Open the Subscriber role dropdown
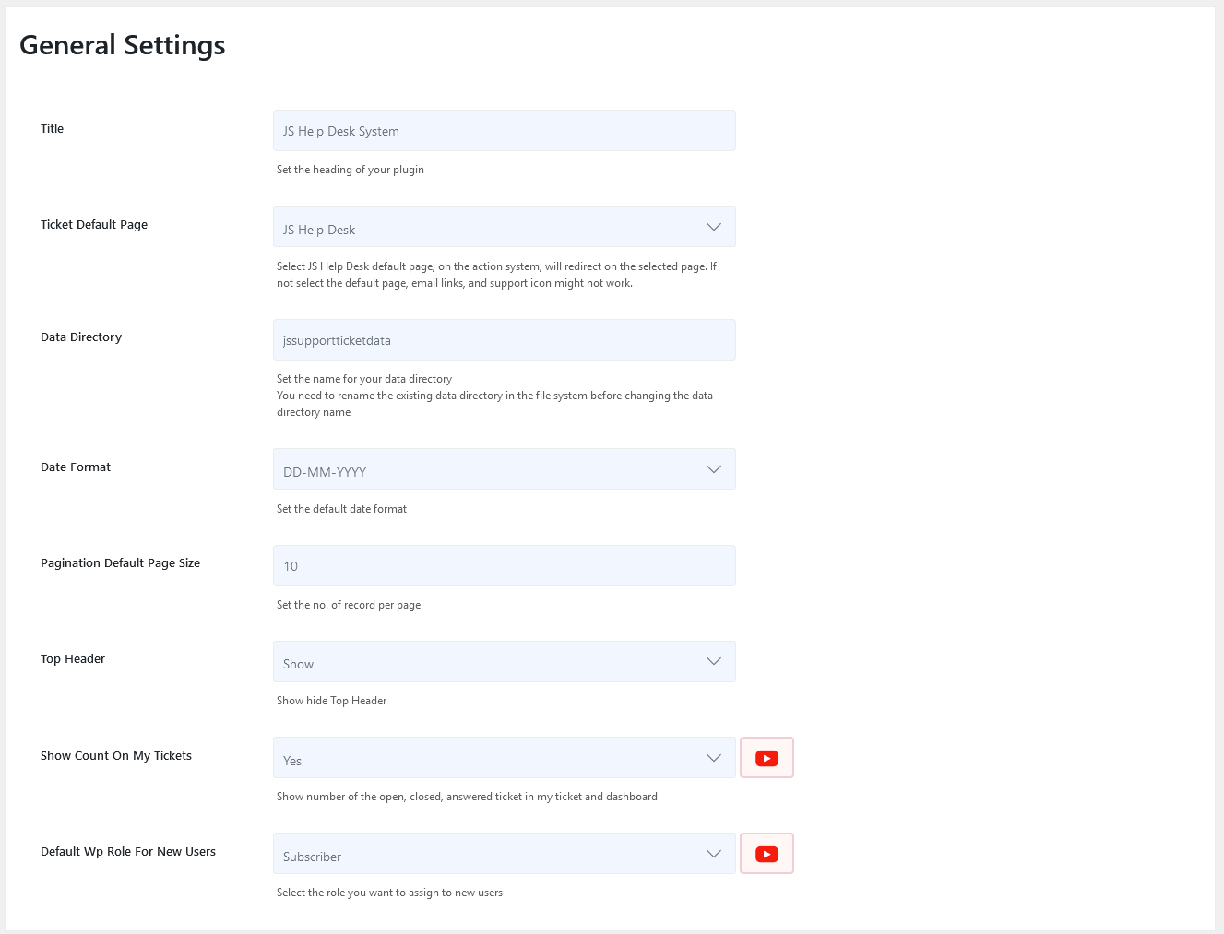 click(504, 854)
